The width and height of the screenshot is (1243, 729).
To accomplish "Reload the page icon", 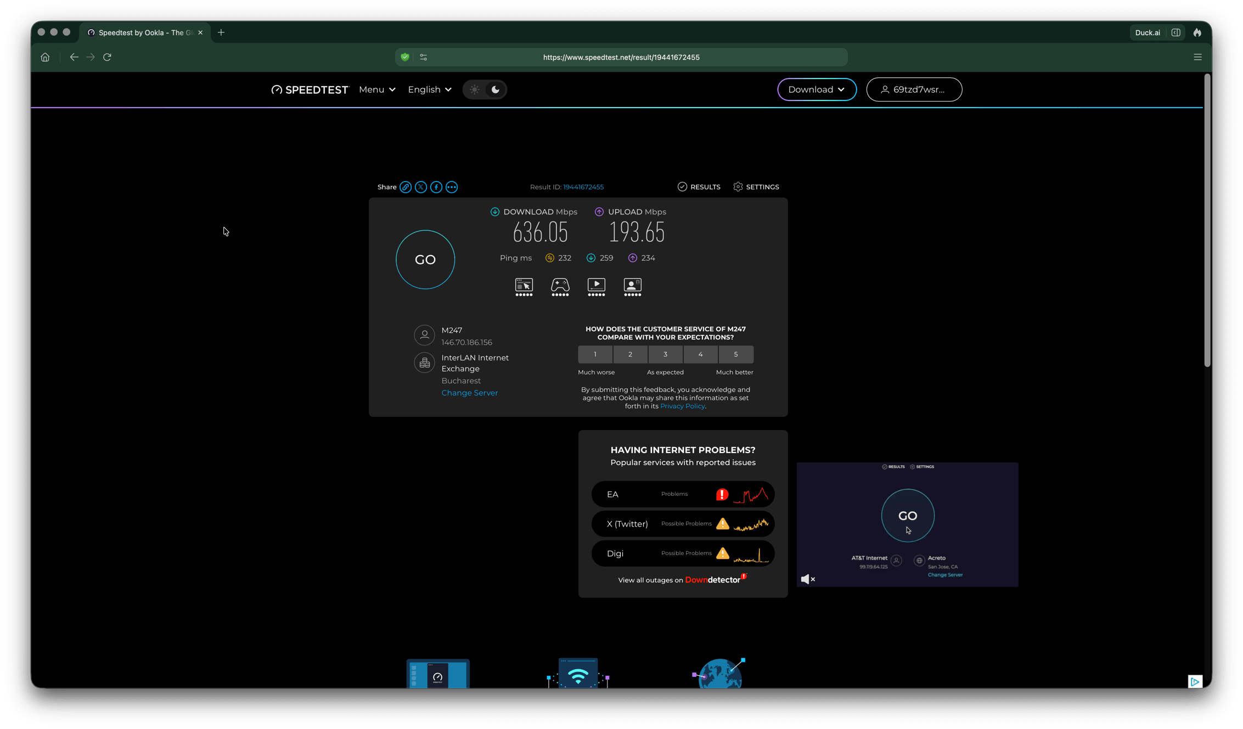I will 108,57.
